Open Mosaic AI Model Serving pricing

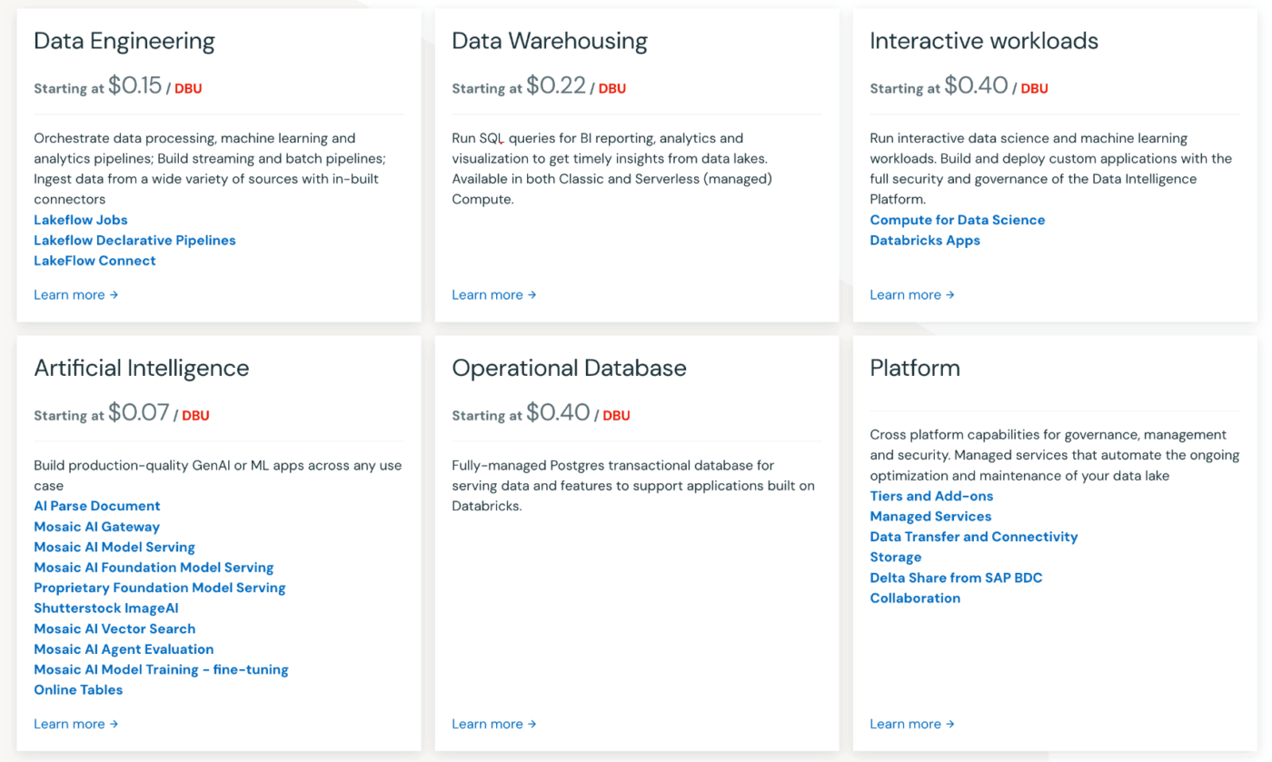coord(114,547)
